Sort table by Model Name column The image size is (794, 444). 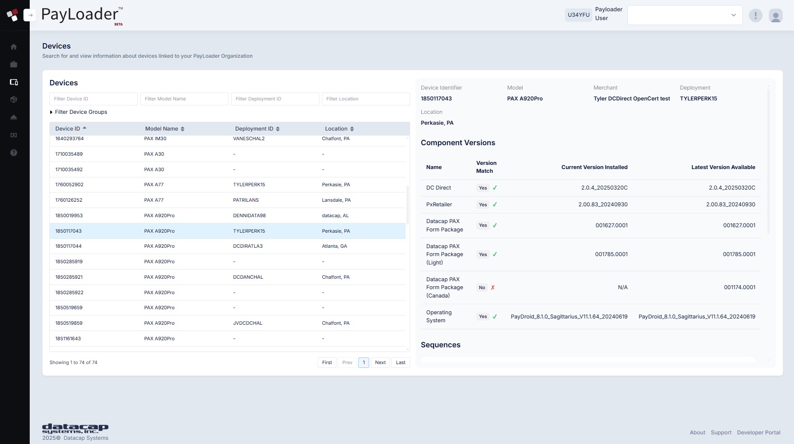(164, 129)
